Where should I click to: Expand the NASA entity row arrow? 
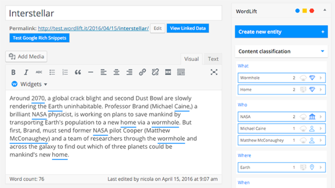[x=321, y=117]
